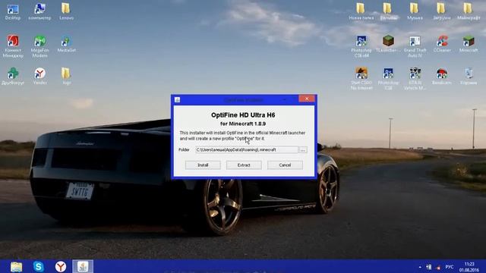Launch the GTA IV Vehicle Mod shortcut

click(x=415, y=79)
